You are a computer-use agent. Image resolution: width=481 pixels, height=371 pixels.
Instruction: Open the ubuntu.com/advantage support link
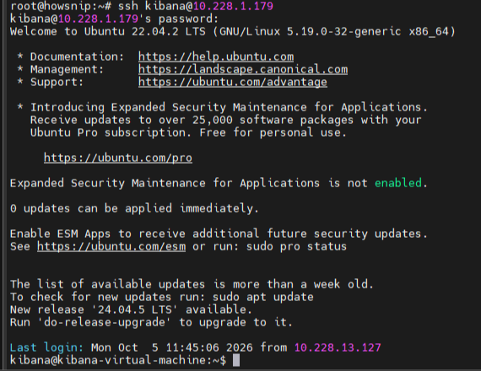233,82
